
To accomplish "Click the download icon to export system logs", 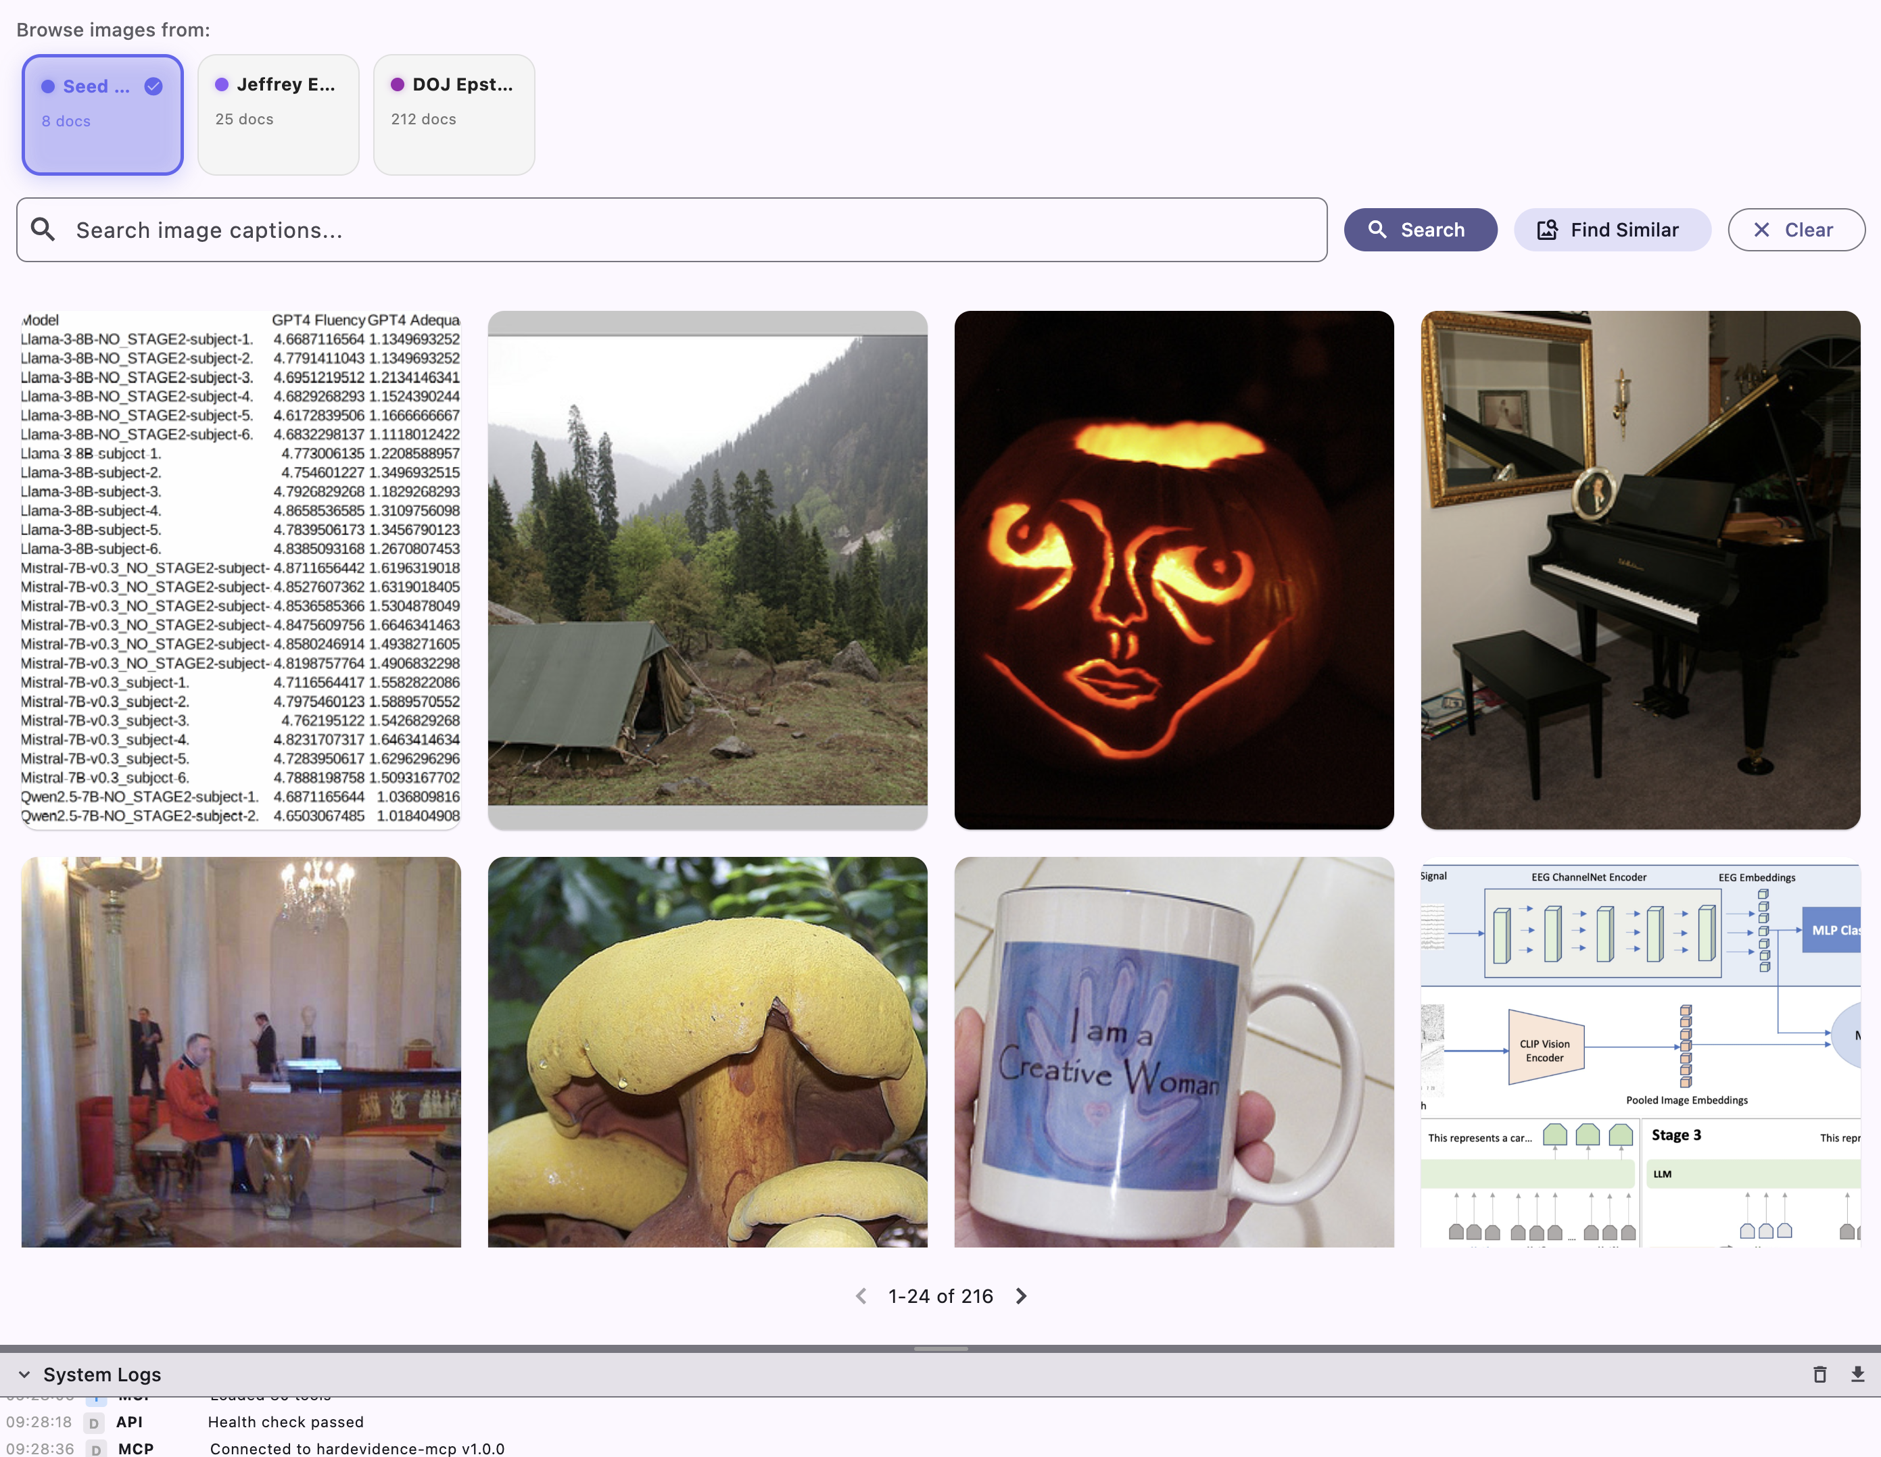I will (x=1857, y=1373).
